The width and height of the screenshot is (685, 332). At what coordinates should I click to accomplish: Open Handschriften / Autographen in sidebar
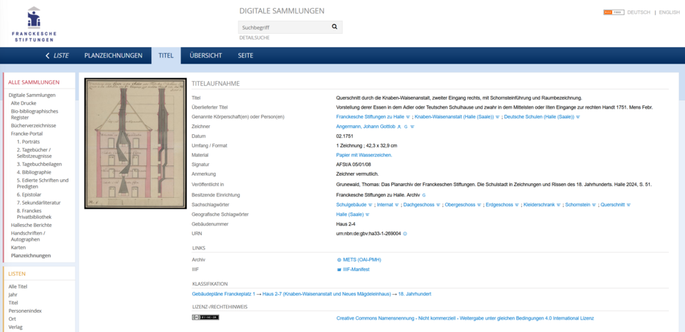[x=29, y=237]
